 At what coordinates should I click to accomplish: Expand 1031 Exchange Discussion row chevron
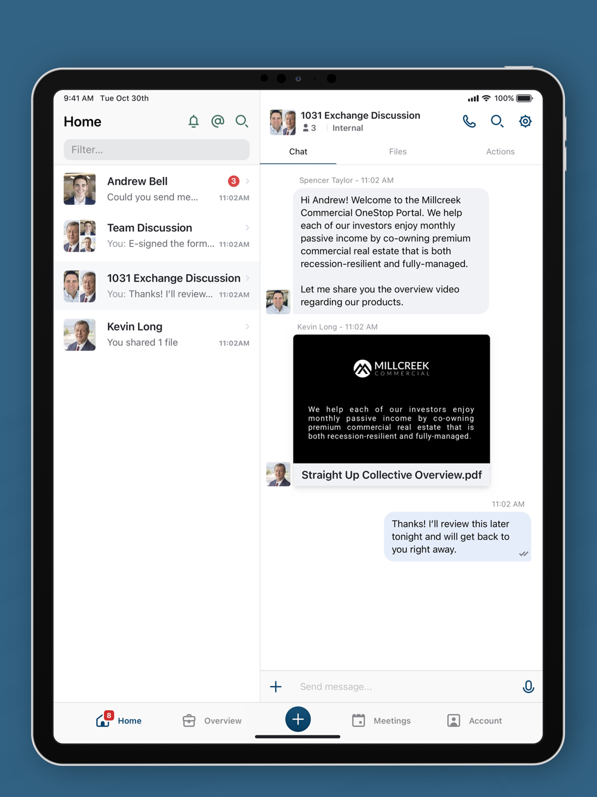247,278
